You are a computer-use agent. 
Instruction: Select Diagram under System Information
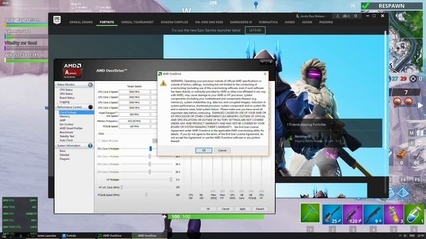click(65, 159)
